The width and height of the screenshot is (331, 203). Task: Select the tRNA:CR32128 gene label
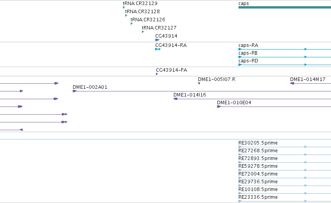pyautogui.click(x=142, y=11)
